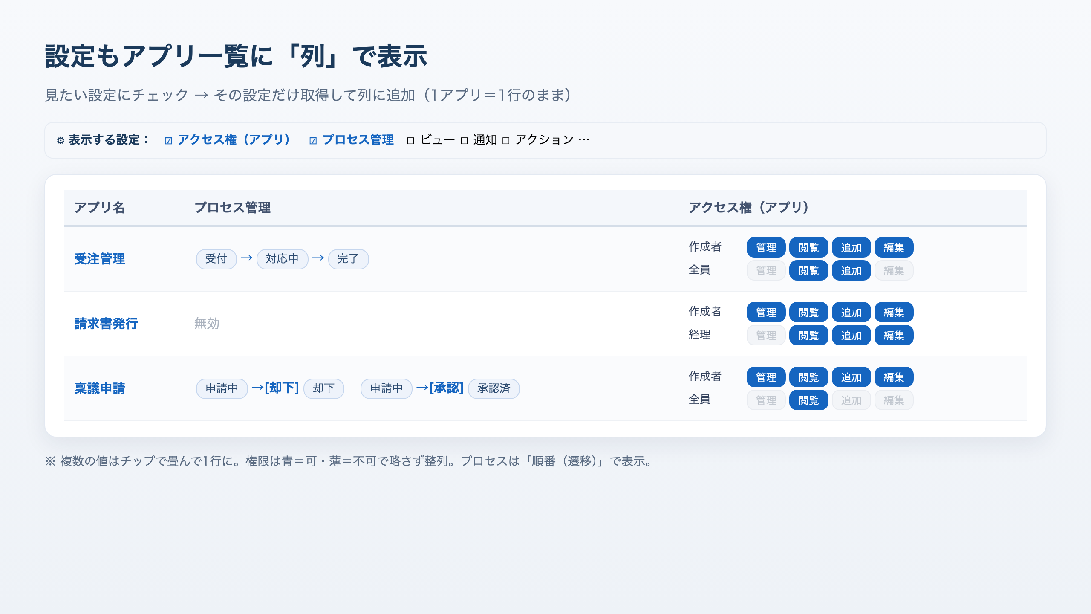Viewport: 1091px width, 614px height.
Task: Toggle disabled 管理 for 請求書発行 経理
Action: tap(766, 335)
